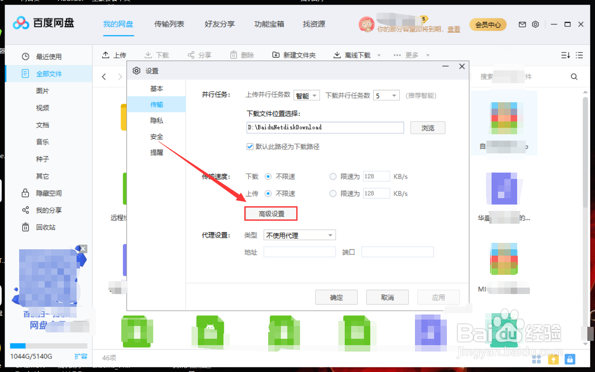Toggle default download path checkbox

(x=250, y=147)
